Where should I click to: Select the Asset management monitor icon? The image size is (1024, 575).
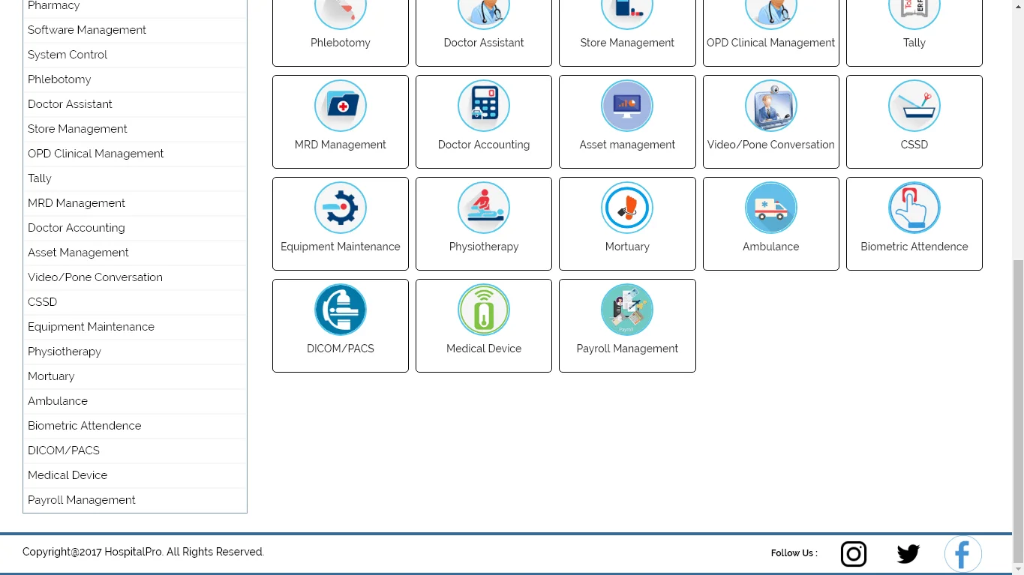[x=627, y=106]
